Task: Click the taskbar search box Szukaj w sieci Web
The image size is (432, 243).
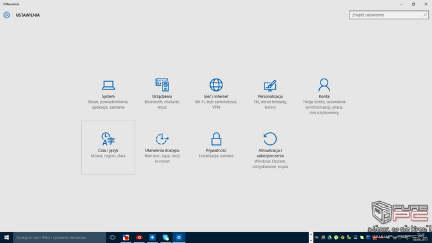Action: click(59, 237)
